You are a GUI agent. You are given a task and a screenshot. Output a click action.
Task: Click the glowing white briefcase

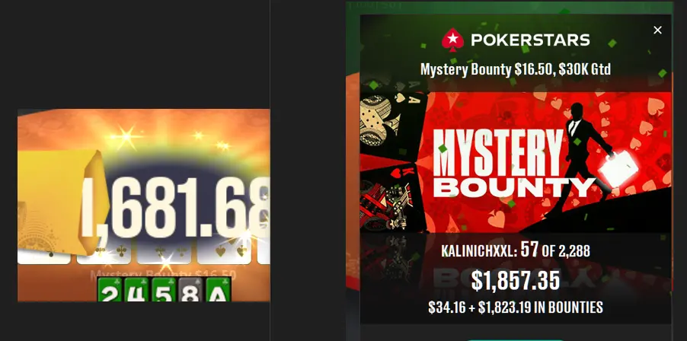(x=618, y=168)
